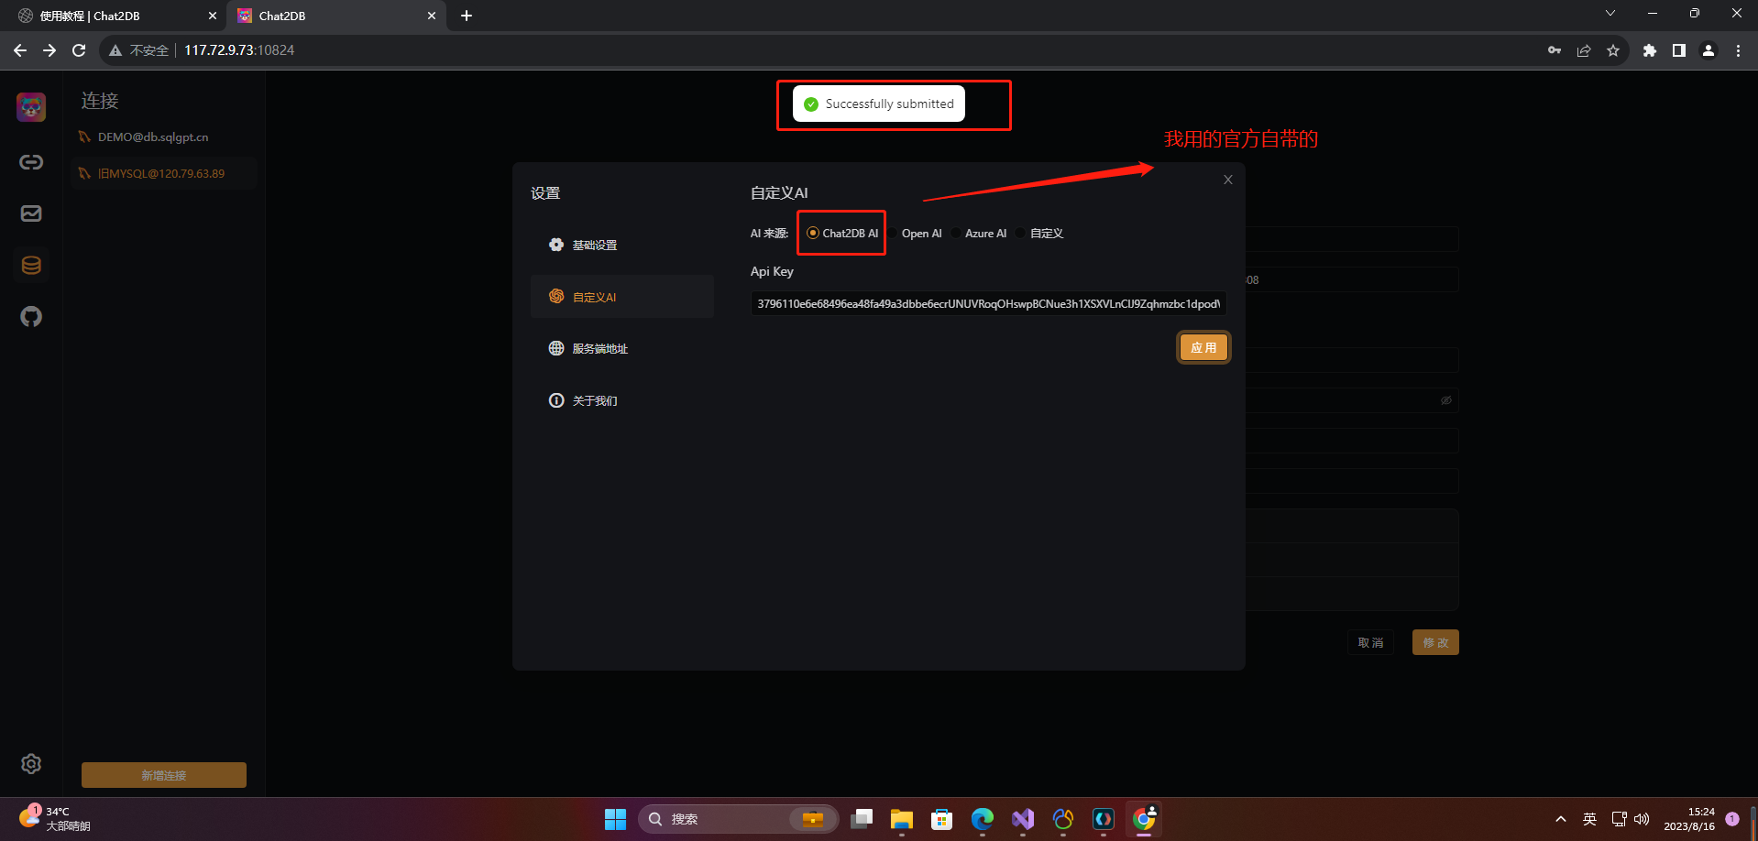Switch to Visual Studio on the taskbar
1758x841 pixels.
[1023, 819]
